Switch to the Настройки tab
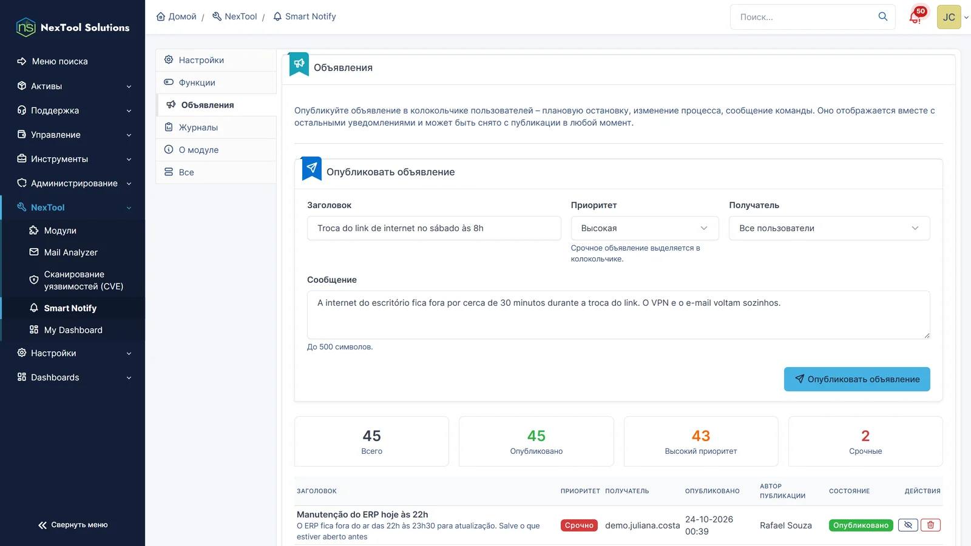Image resolution: width=971 pixels, height=546 pixels. pyautogui.click(x=216, y=60)
